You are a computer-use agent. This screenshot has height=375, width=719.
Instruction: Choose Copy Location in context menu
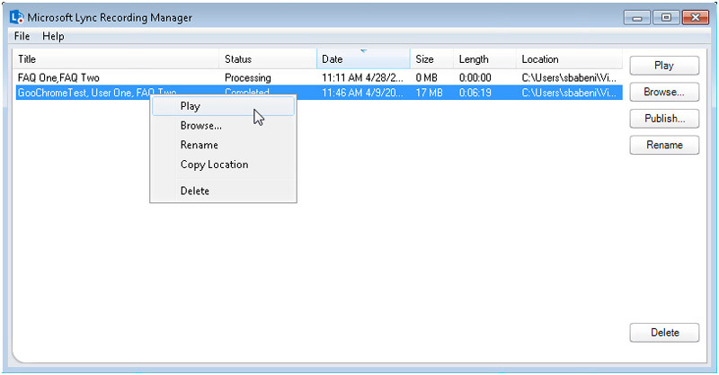click(x=214, y=165)
